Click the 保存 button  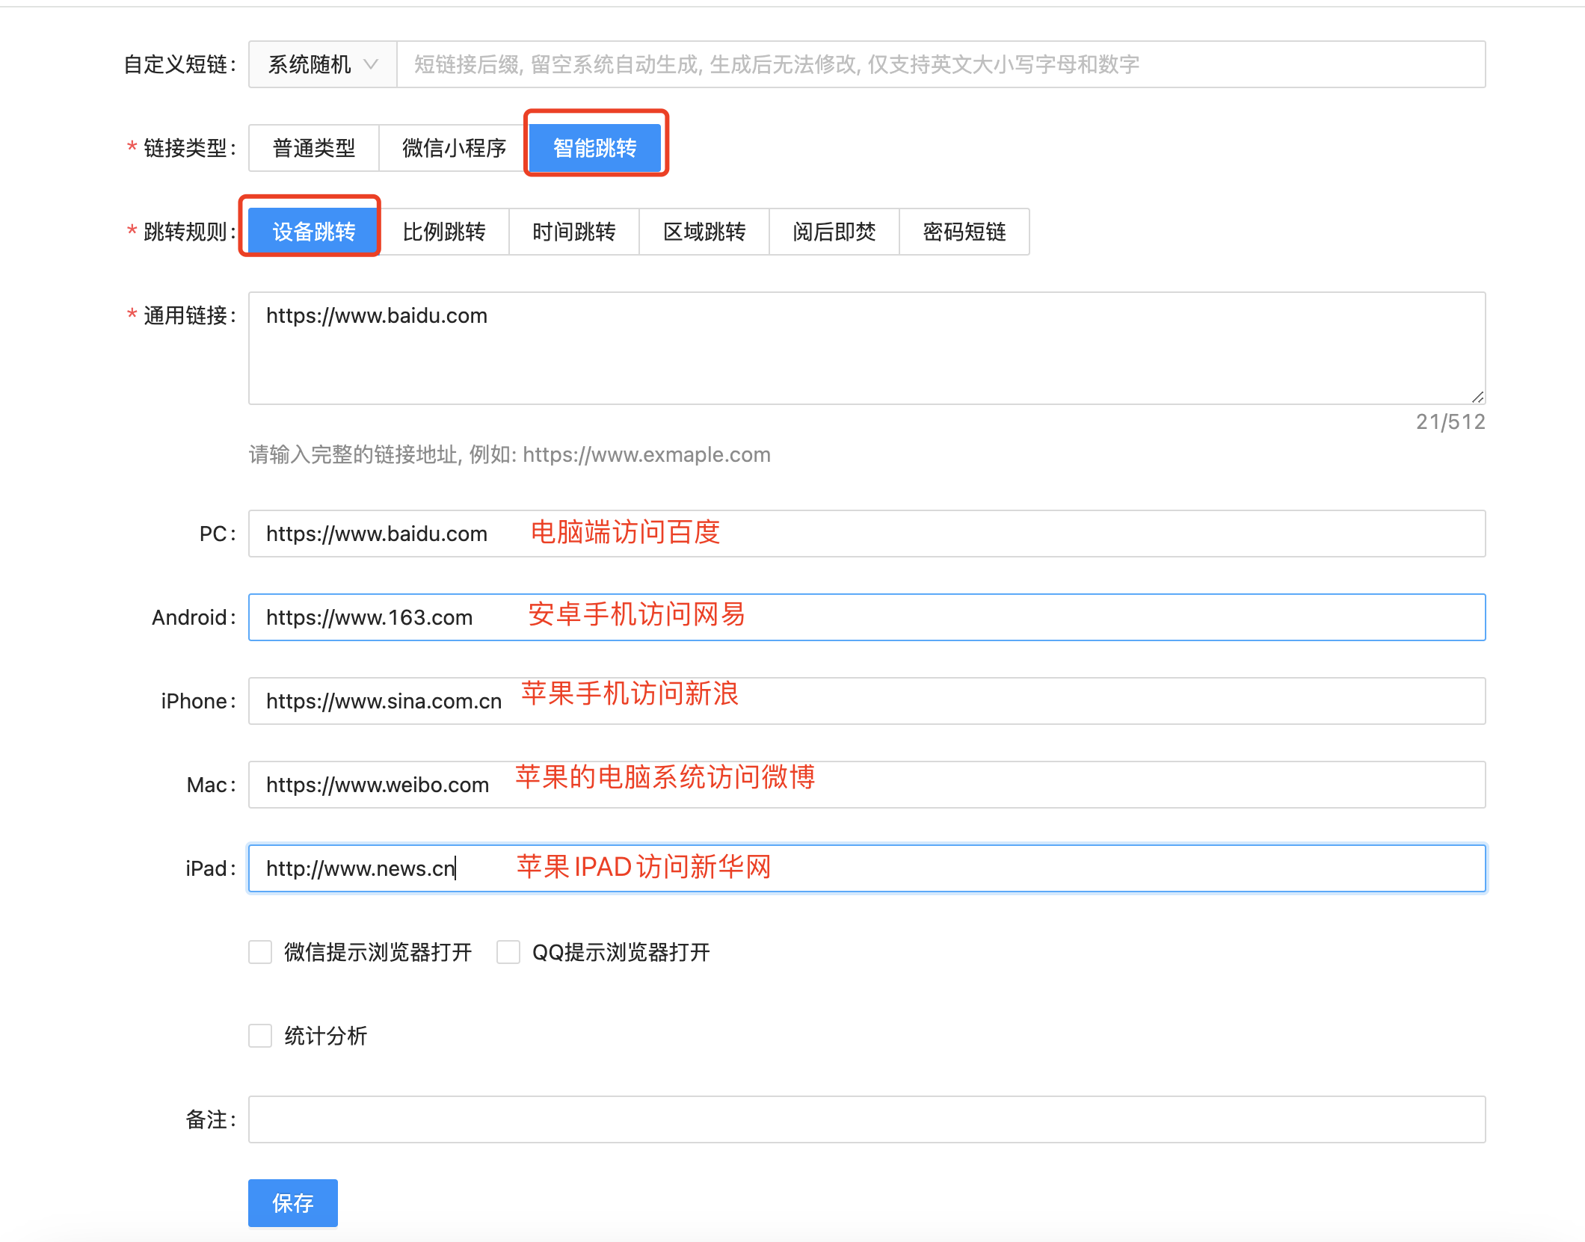(292, 1203)
